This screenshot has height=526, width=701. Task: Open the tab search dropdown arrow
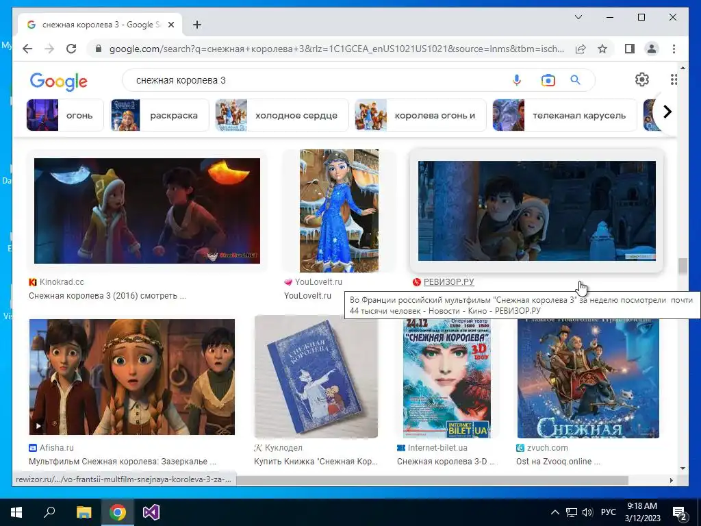point(578,17)
